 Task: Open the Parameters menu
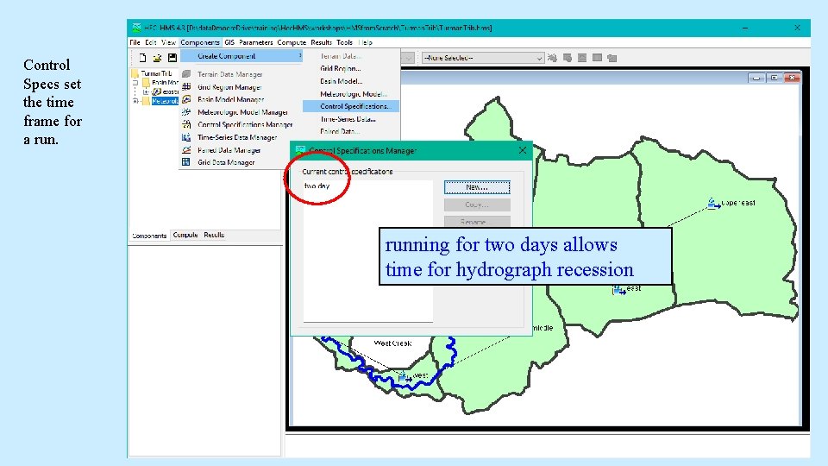[x=255, y=42]
